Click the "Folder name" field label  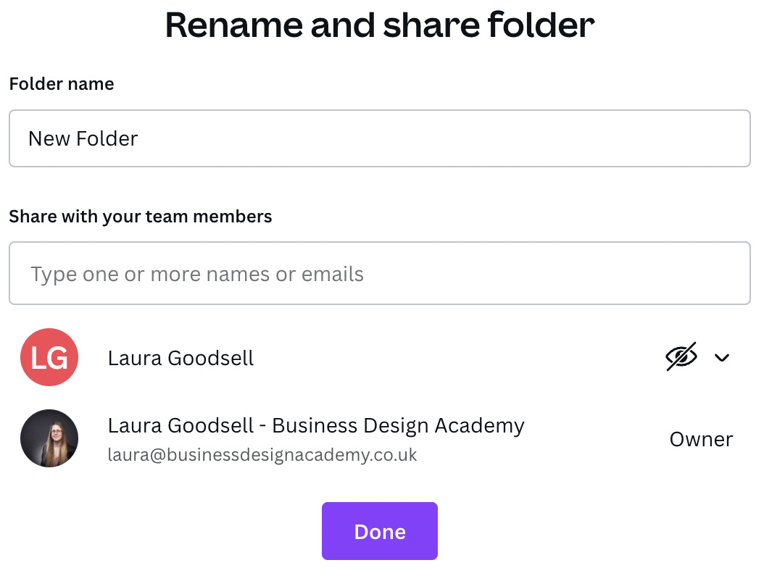62,84
